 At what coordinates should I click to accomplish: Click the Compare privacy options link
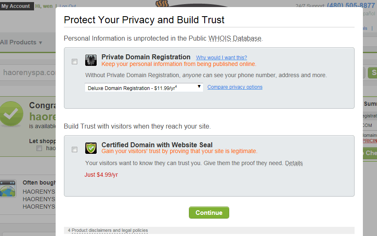click(x=235, y=87)
